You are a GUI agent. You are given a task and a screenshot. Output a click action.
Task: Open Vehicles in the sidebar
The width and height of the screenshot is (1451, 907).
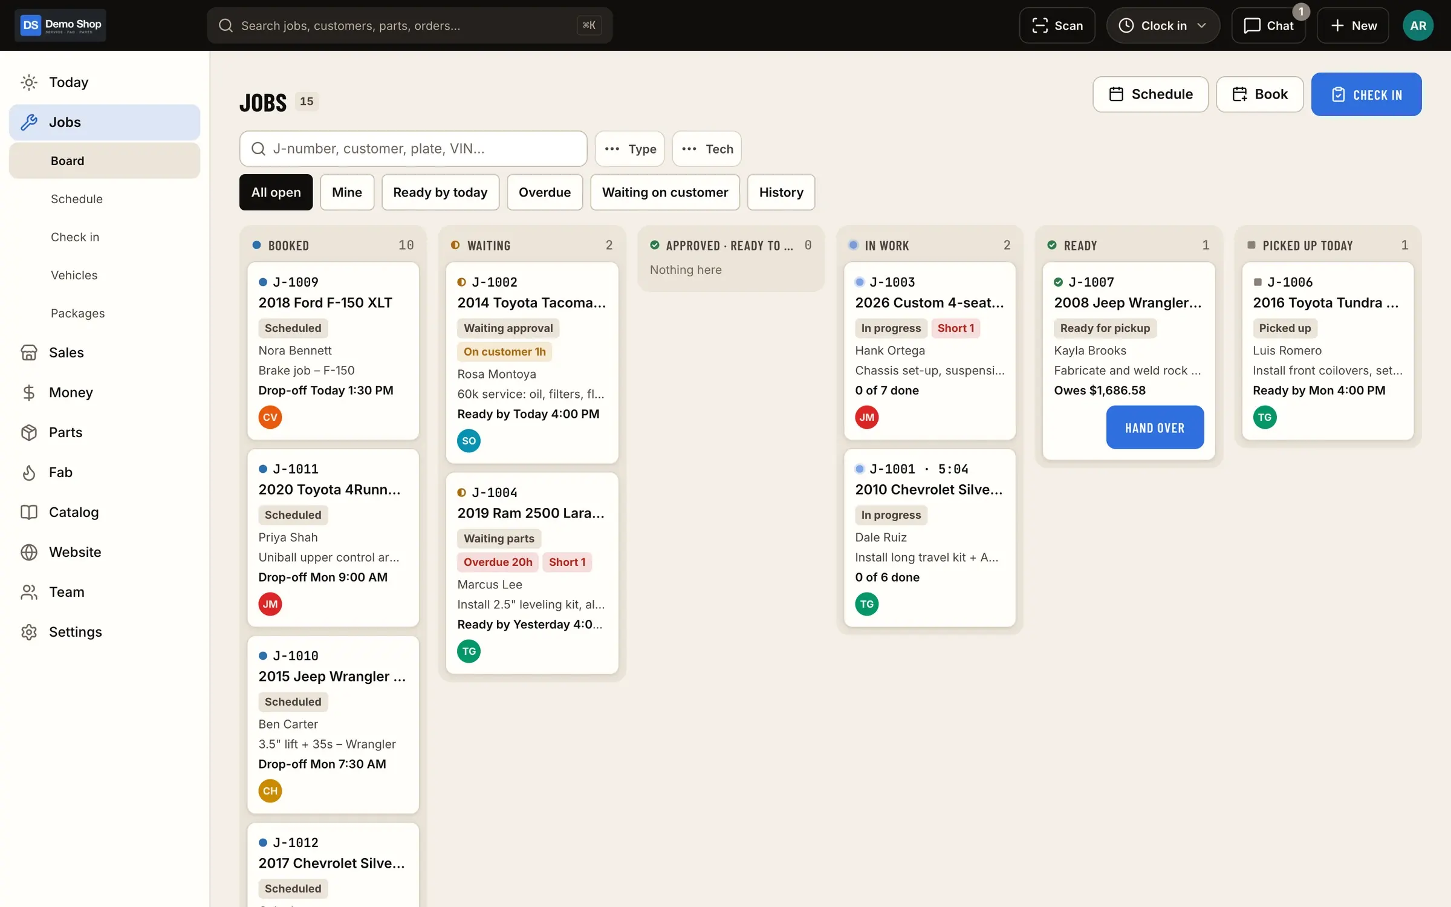point(105,275)
